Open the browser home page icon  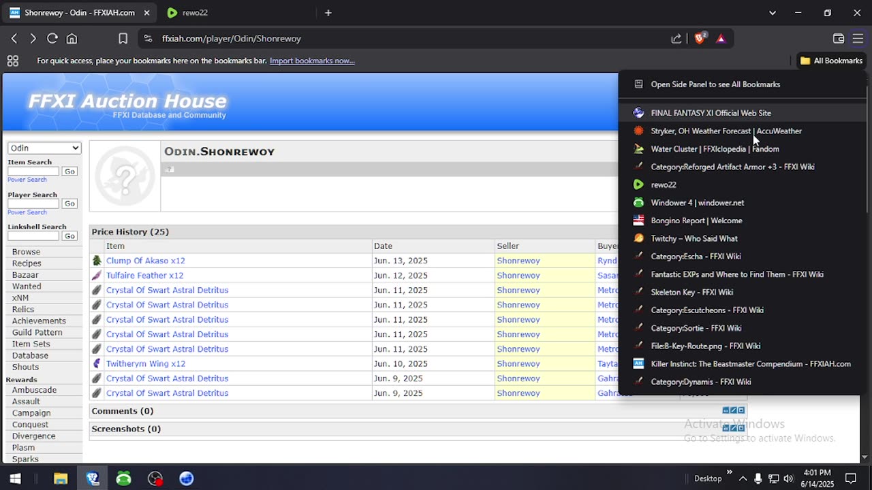[72, 39]
